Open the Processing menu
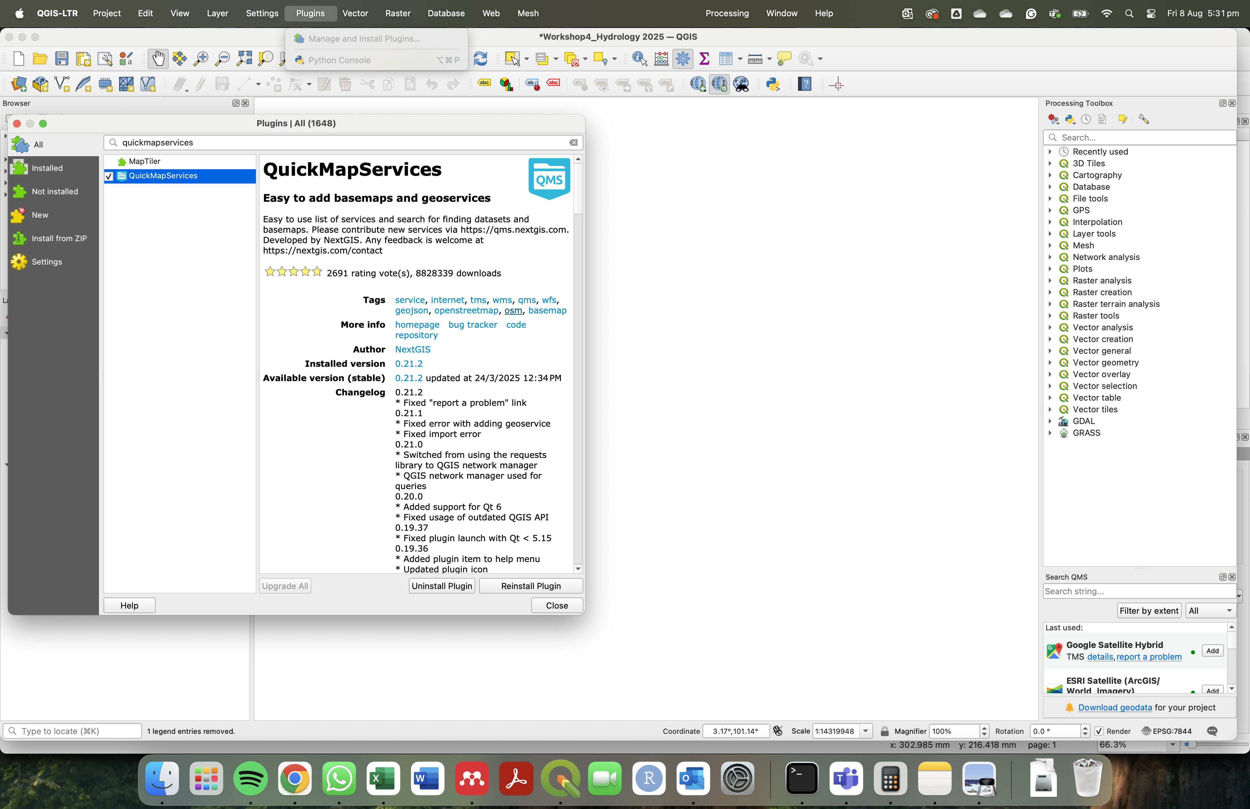The width and height of the screenshot is (1250, 809). [x=727, y=13]
